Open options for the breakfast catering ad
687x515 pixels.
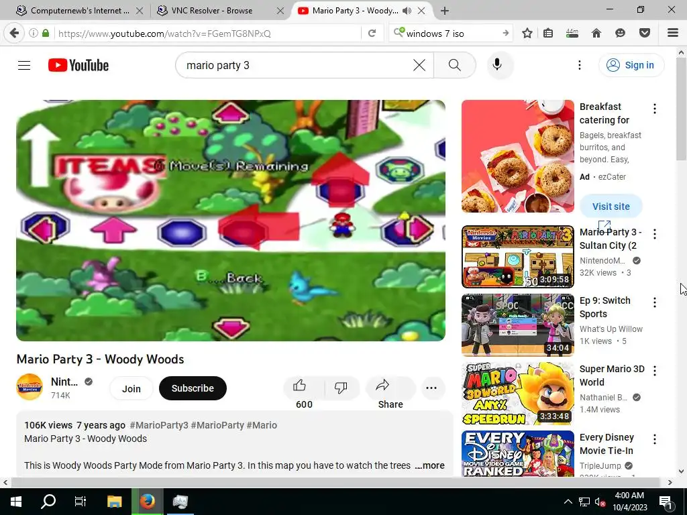(x=655, y=109)
